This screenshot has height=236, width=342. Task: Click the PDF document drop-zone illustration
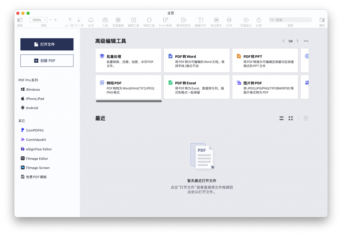click(x=202, y=156)
